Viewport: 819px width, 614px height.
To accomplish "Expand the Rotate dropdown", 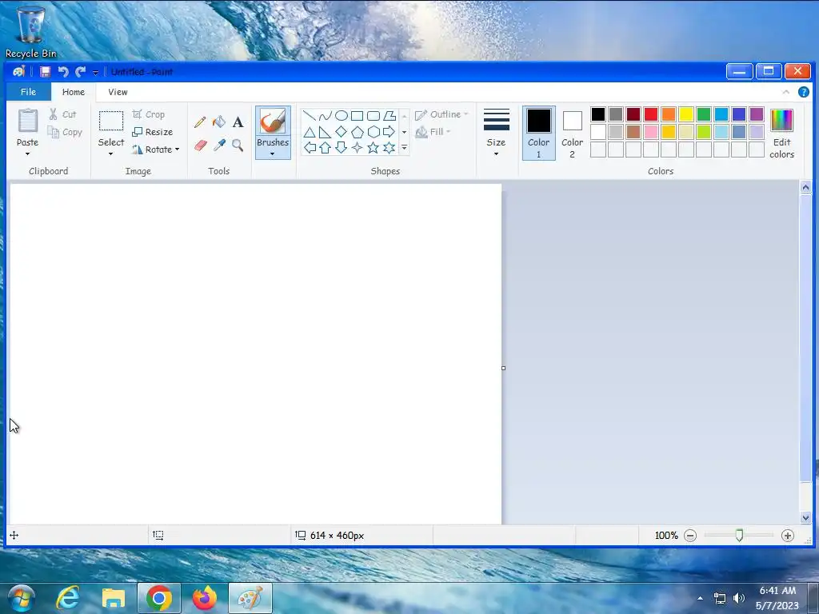I will click(178, 150).
